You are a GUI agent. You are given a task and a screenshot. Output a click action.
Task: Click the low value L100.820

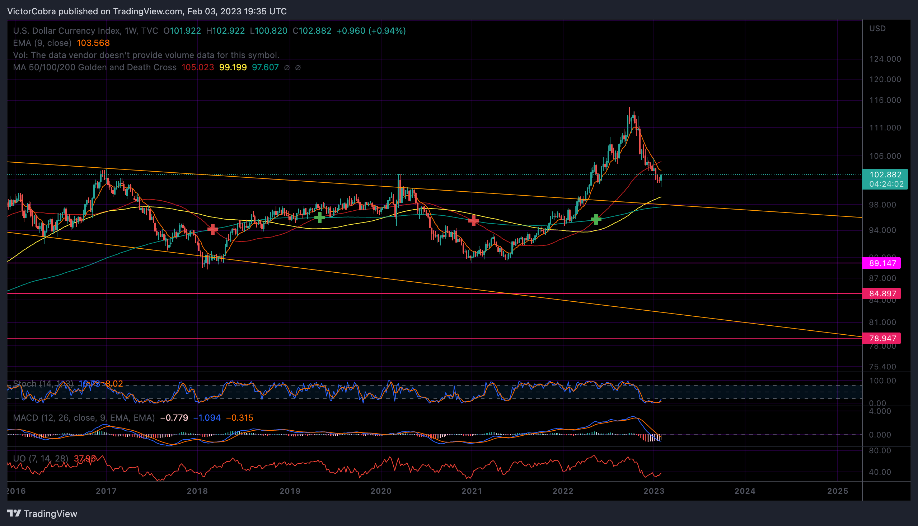point(269,31)
